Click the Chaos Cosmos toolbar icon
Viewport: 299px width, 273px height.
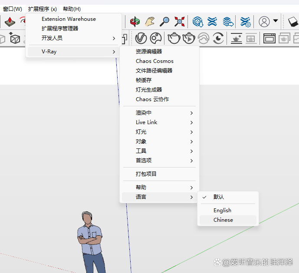coord(156,38)
